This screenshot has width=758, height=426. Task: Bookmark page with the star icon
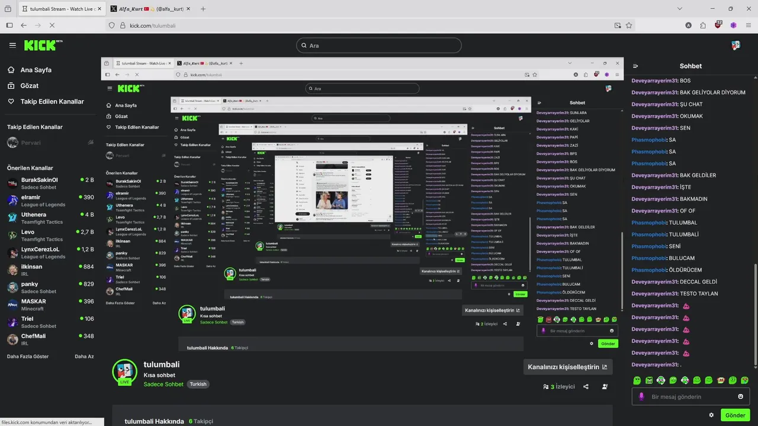click(x=629, y=25)
